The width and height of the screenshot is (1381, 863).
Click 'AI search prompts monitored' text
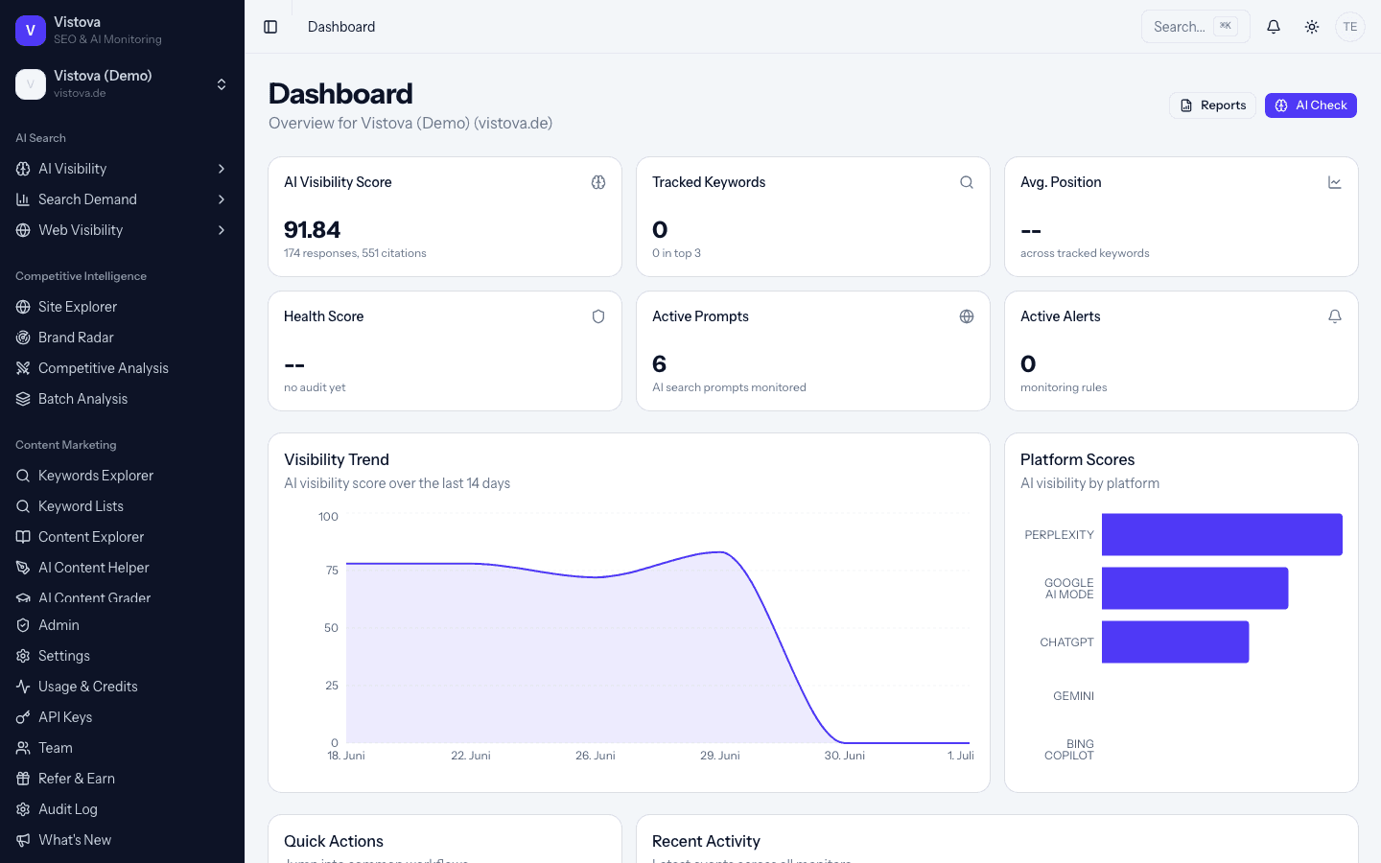tap(729, 387)
